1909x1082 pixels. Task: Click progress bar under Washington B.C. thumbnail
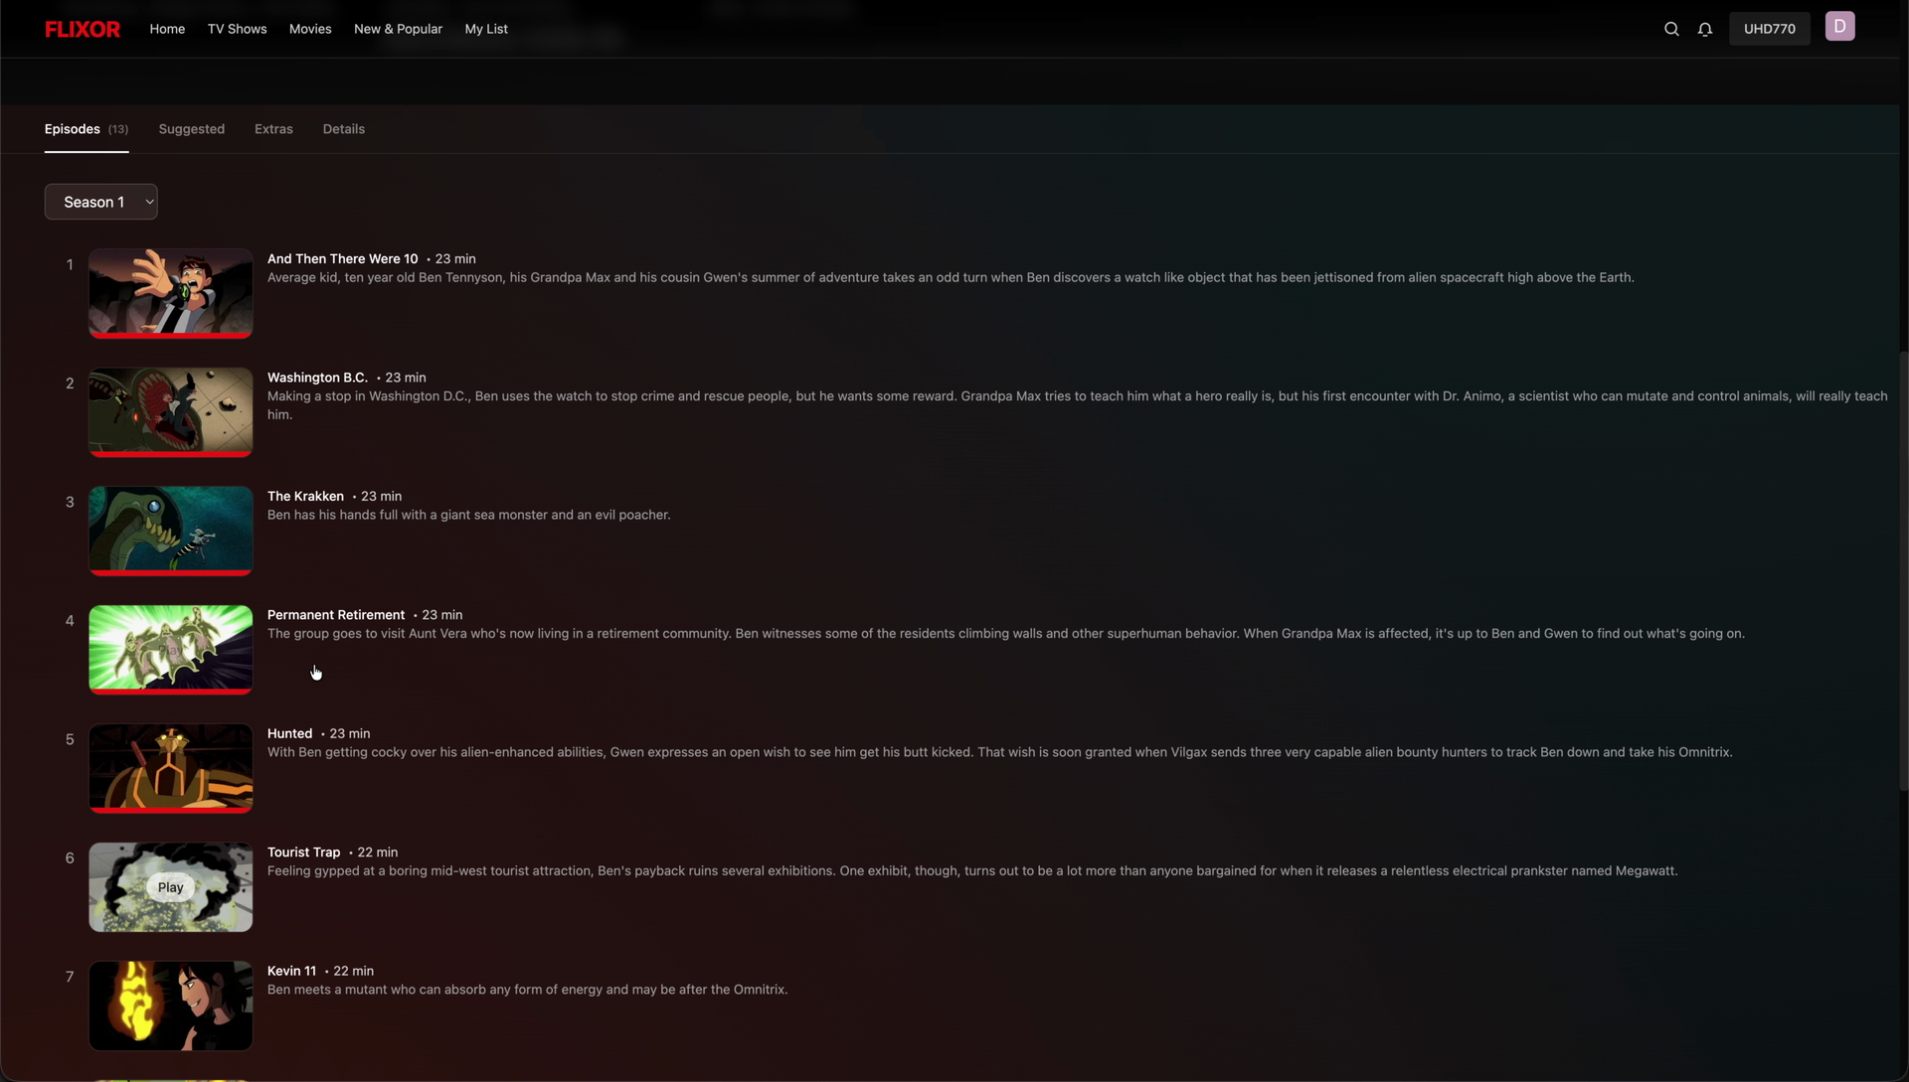pyautogui.click(x=171, y=453)
